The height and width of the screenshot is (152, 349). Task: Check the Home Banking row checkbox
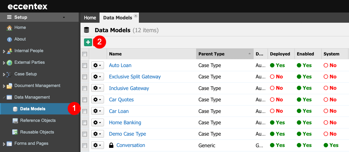pos(85,122)
